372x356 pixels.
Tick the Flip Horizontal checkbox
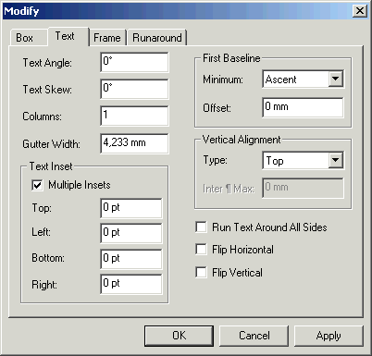[201, 249]
